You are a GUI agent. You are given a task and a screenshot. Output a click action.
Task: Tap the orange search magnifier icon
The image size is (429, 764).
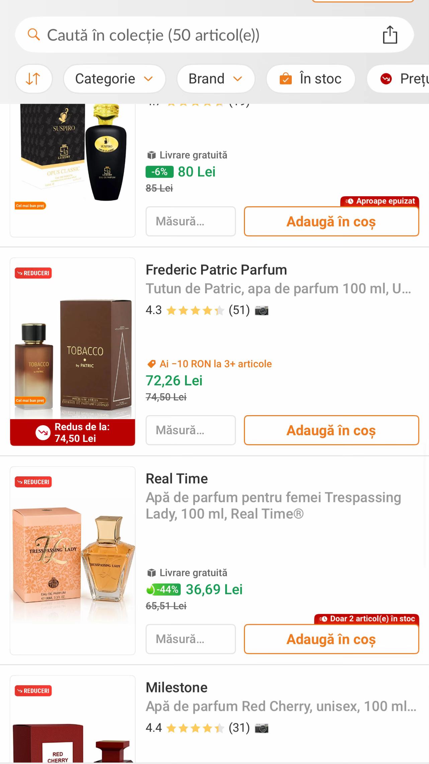point(33,34)
